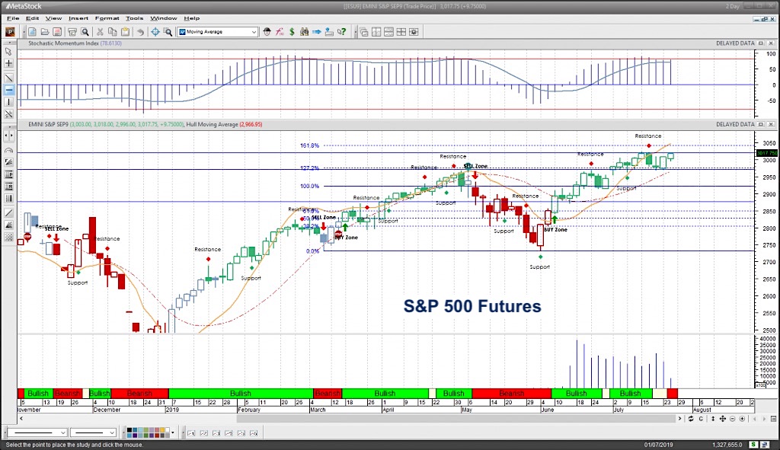Click the vertical rescale arrows icon
The height and width of the screenshot is (450, 780).
[x=712, y=419]
